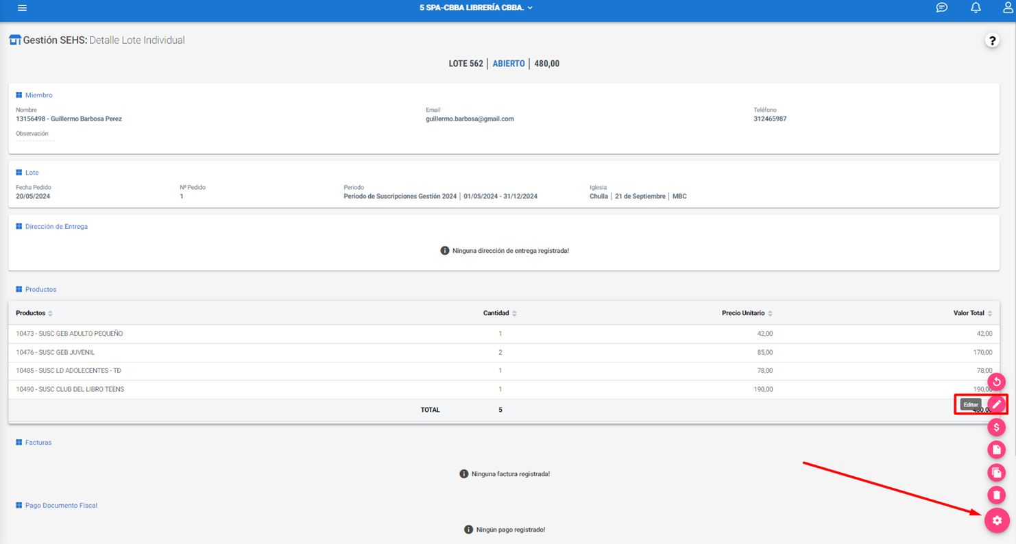Click the Productos section title
Screen dimensions: 1016x544
(x=40, y=289)
